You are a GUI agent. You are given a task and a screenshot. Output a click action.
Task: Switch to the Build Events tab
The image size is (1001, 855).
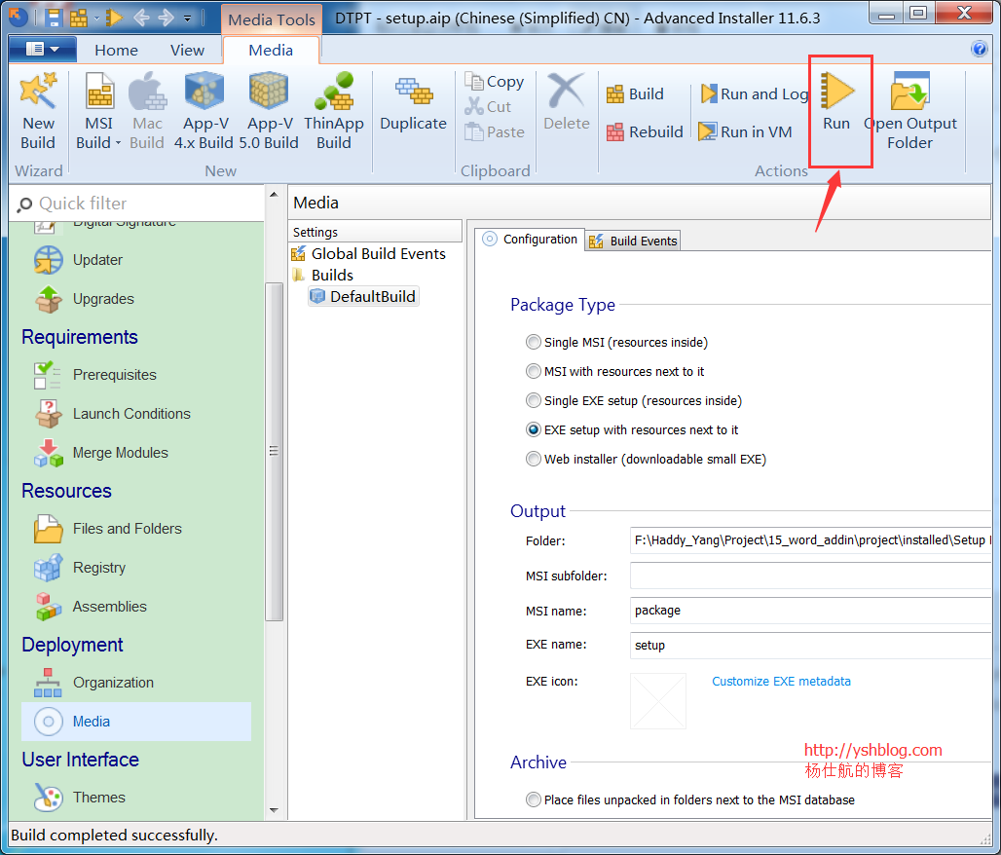633,241
